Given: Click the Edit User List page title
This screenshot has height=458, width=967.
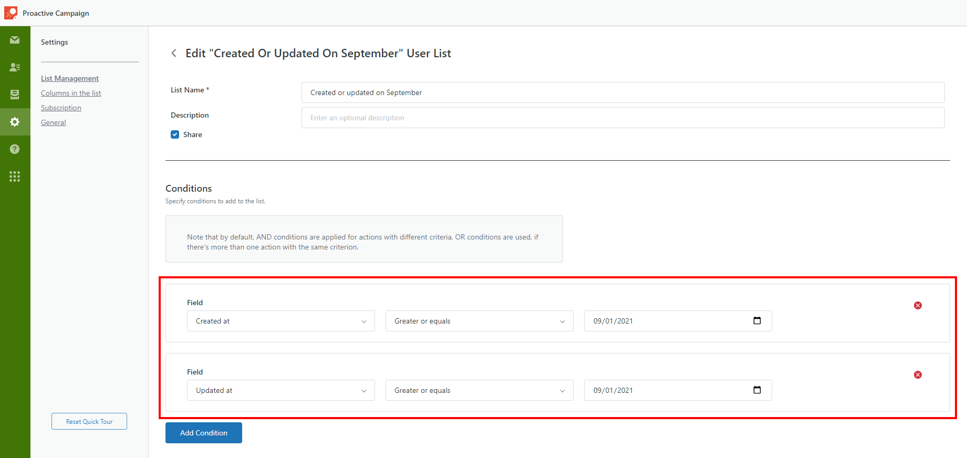Looking at the screenshot, I should pos(318,53).
